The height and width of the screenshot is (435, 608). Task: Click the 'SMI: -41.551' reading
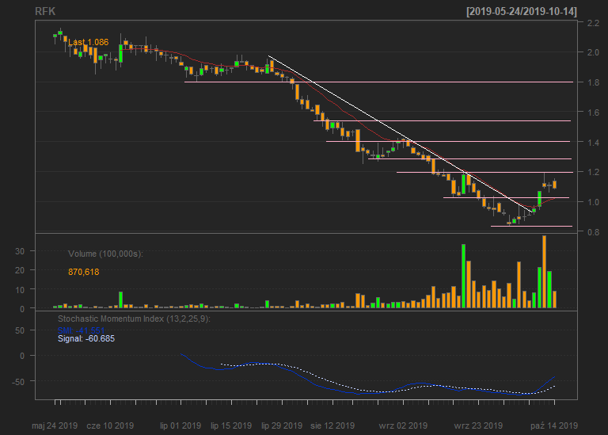pyautogui.click(x=81, y=330)
